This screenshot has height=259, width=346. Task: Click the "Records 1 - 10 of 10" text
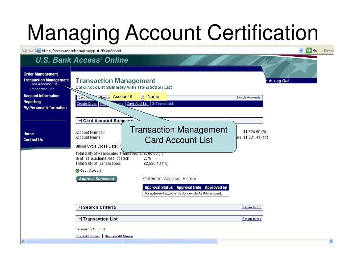pyautogui.click(x=90, y=229)
